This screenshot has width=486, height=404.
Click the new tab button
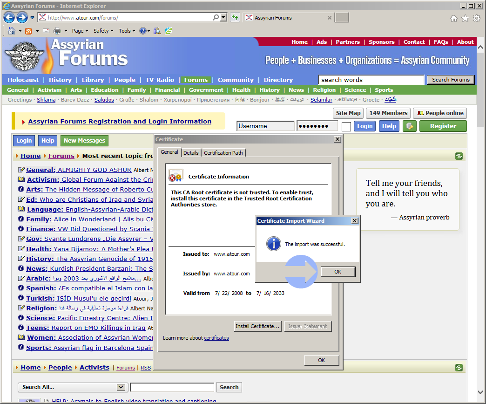tap(342, 18)
